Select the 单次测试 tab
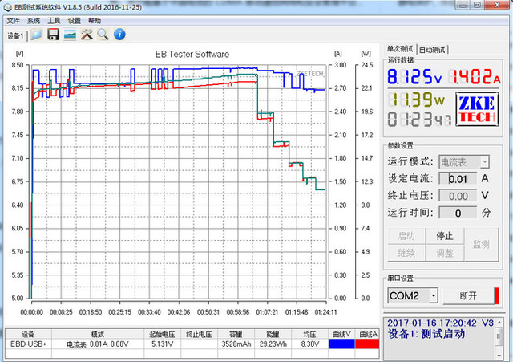The height and width of the screenshot is (362, 513). tap(400, 49)
